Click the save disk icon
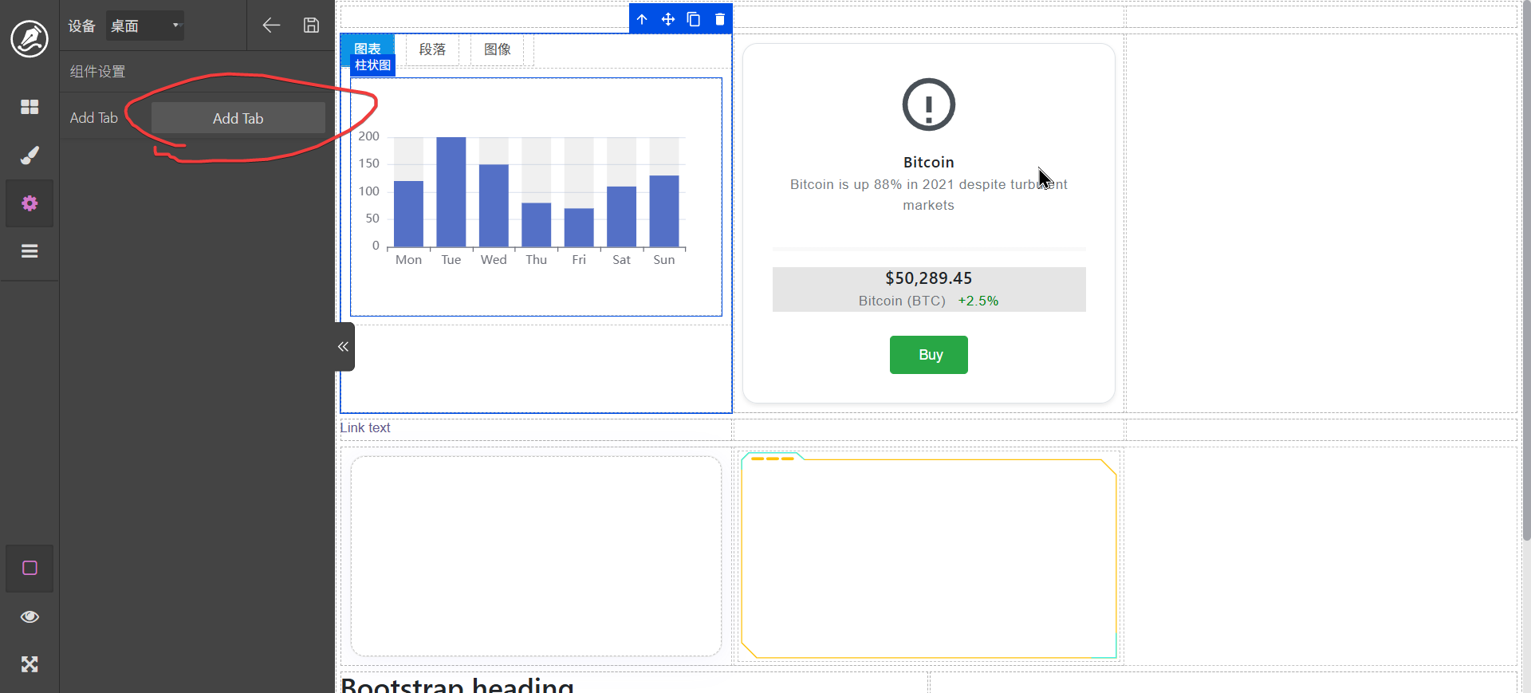The width and height of the screenshot is (1531, 693). 311,26
